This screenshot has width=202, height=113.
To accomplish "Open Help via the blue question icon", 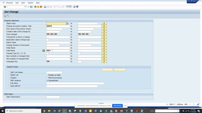I will pyautogui.click(x=74, y=7).
